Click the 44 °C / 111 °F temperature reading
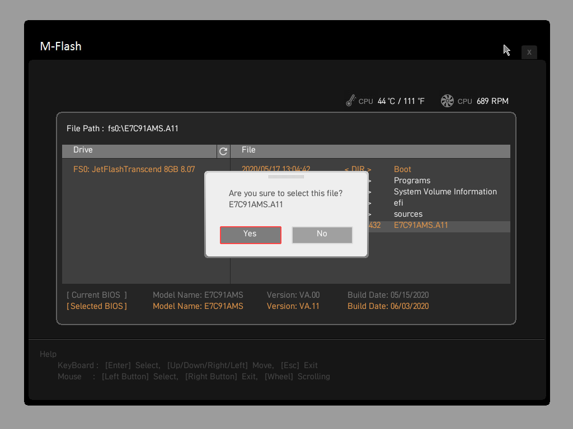Screen dimensions: 573x429 (401, 101)
